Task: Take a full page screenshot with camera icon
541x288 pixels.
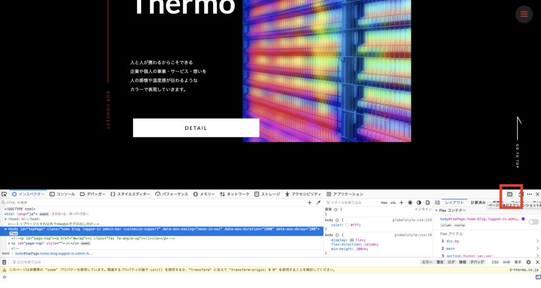Action: point(510,194)
